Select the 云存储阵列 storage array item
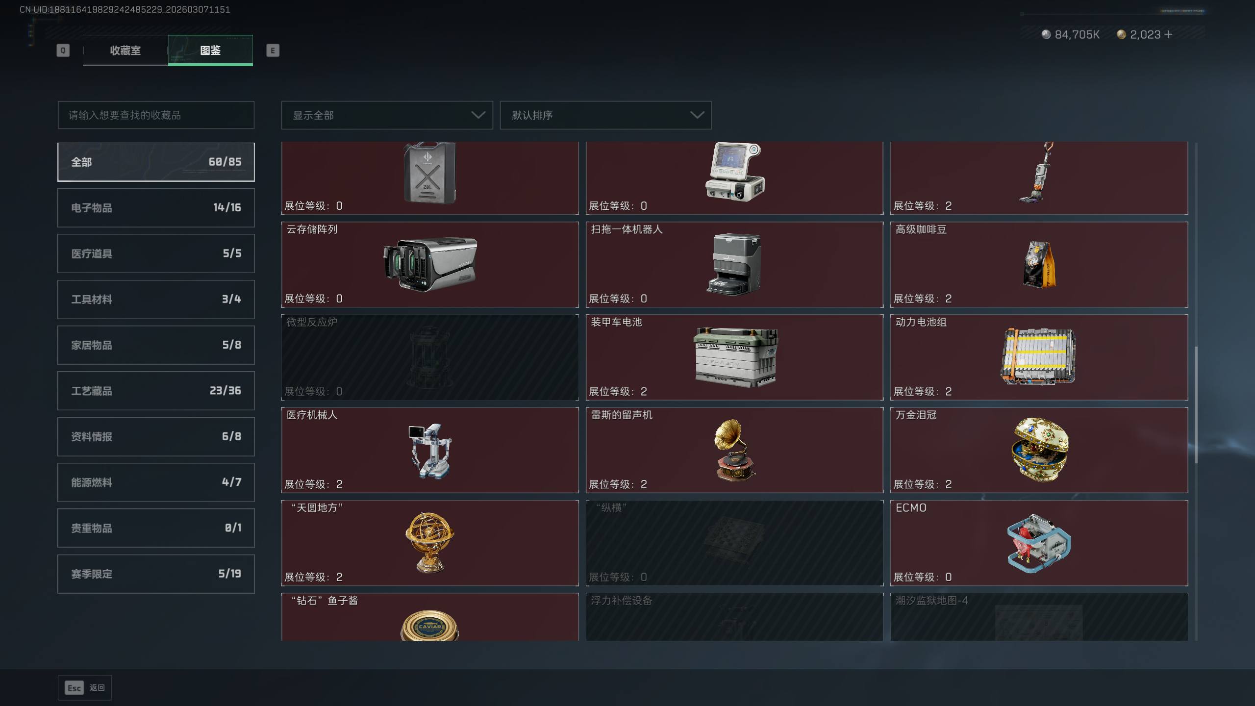Viewport: 1255px width, 706px height. click(x=429, y=265)
